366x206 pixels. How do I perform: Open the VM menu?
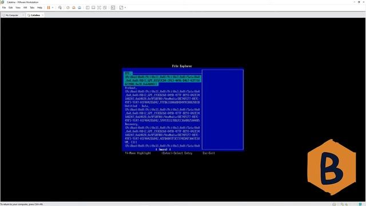tap(25, 7)
